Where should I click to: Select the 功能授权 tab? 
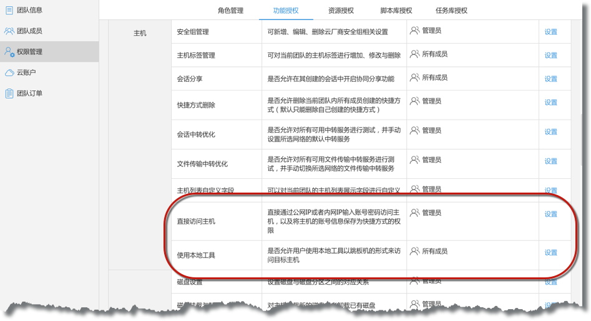pyautogui.click(x=286, y=11)
